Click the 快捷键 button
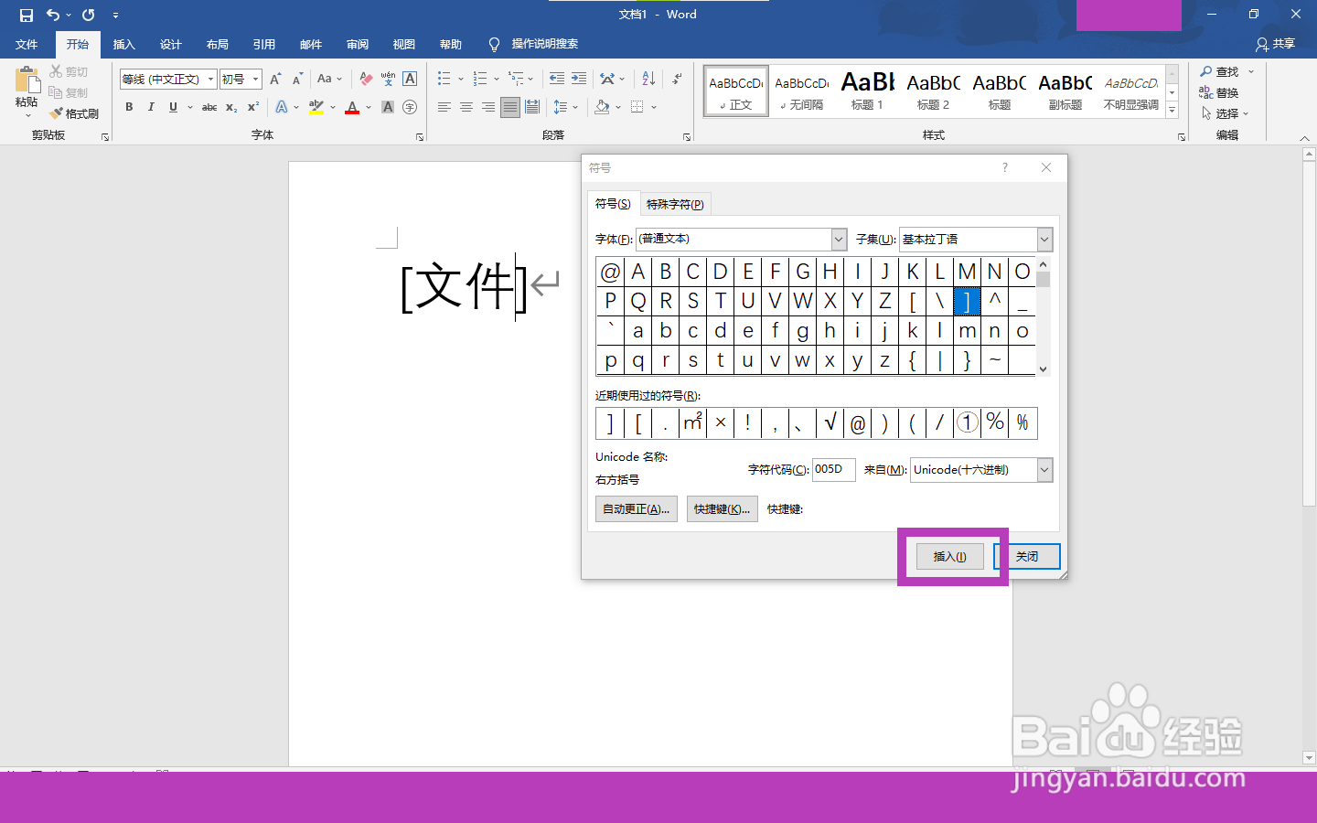Image resolution: width=1317 pixels, height=823 pixels. click(x=722, y=509)
